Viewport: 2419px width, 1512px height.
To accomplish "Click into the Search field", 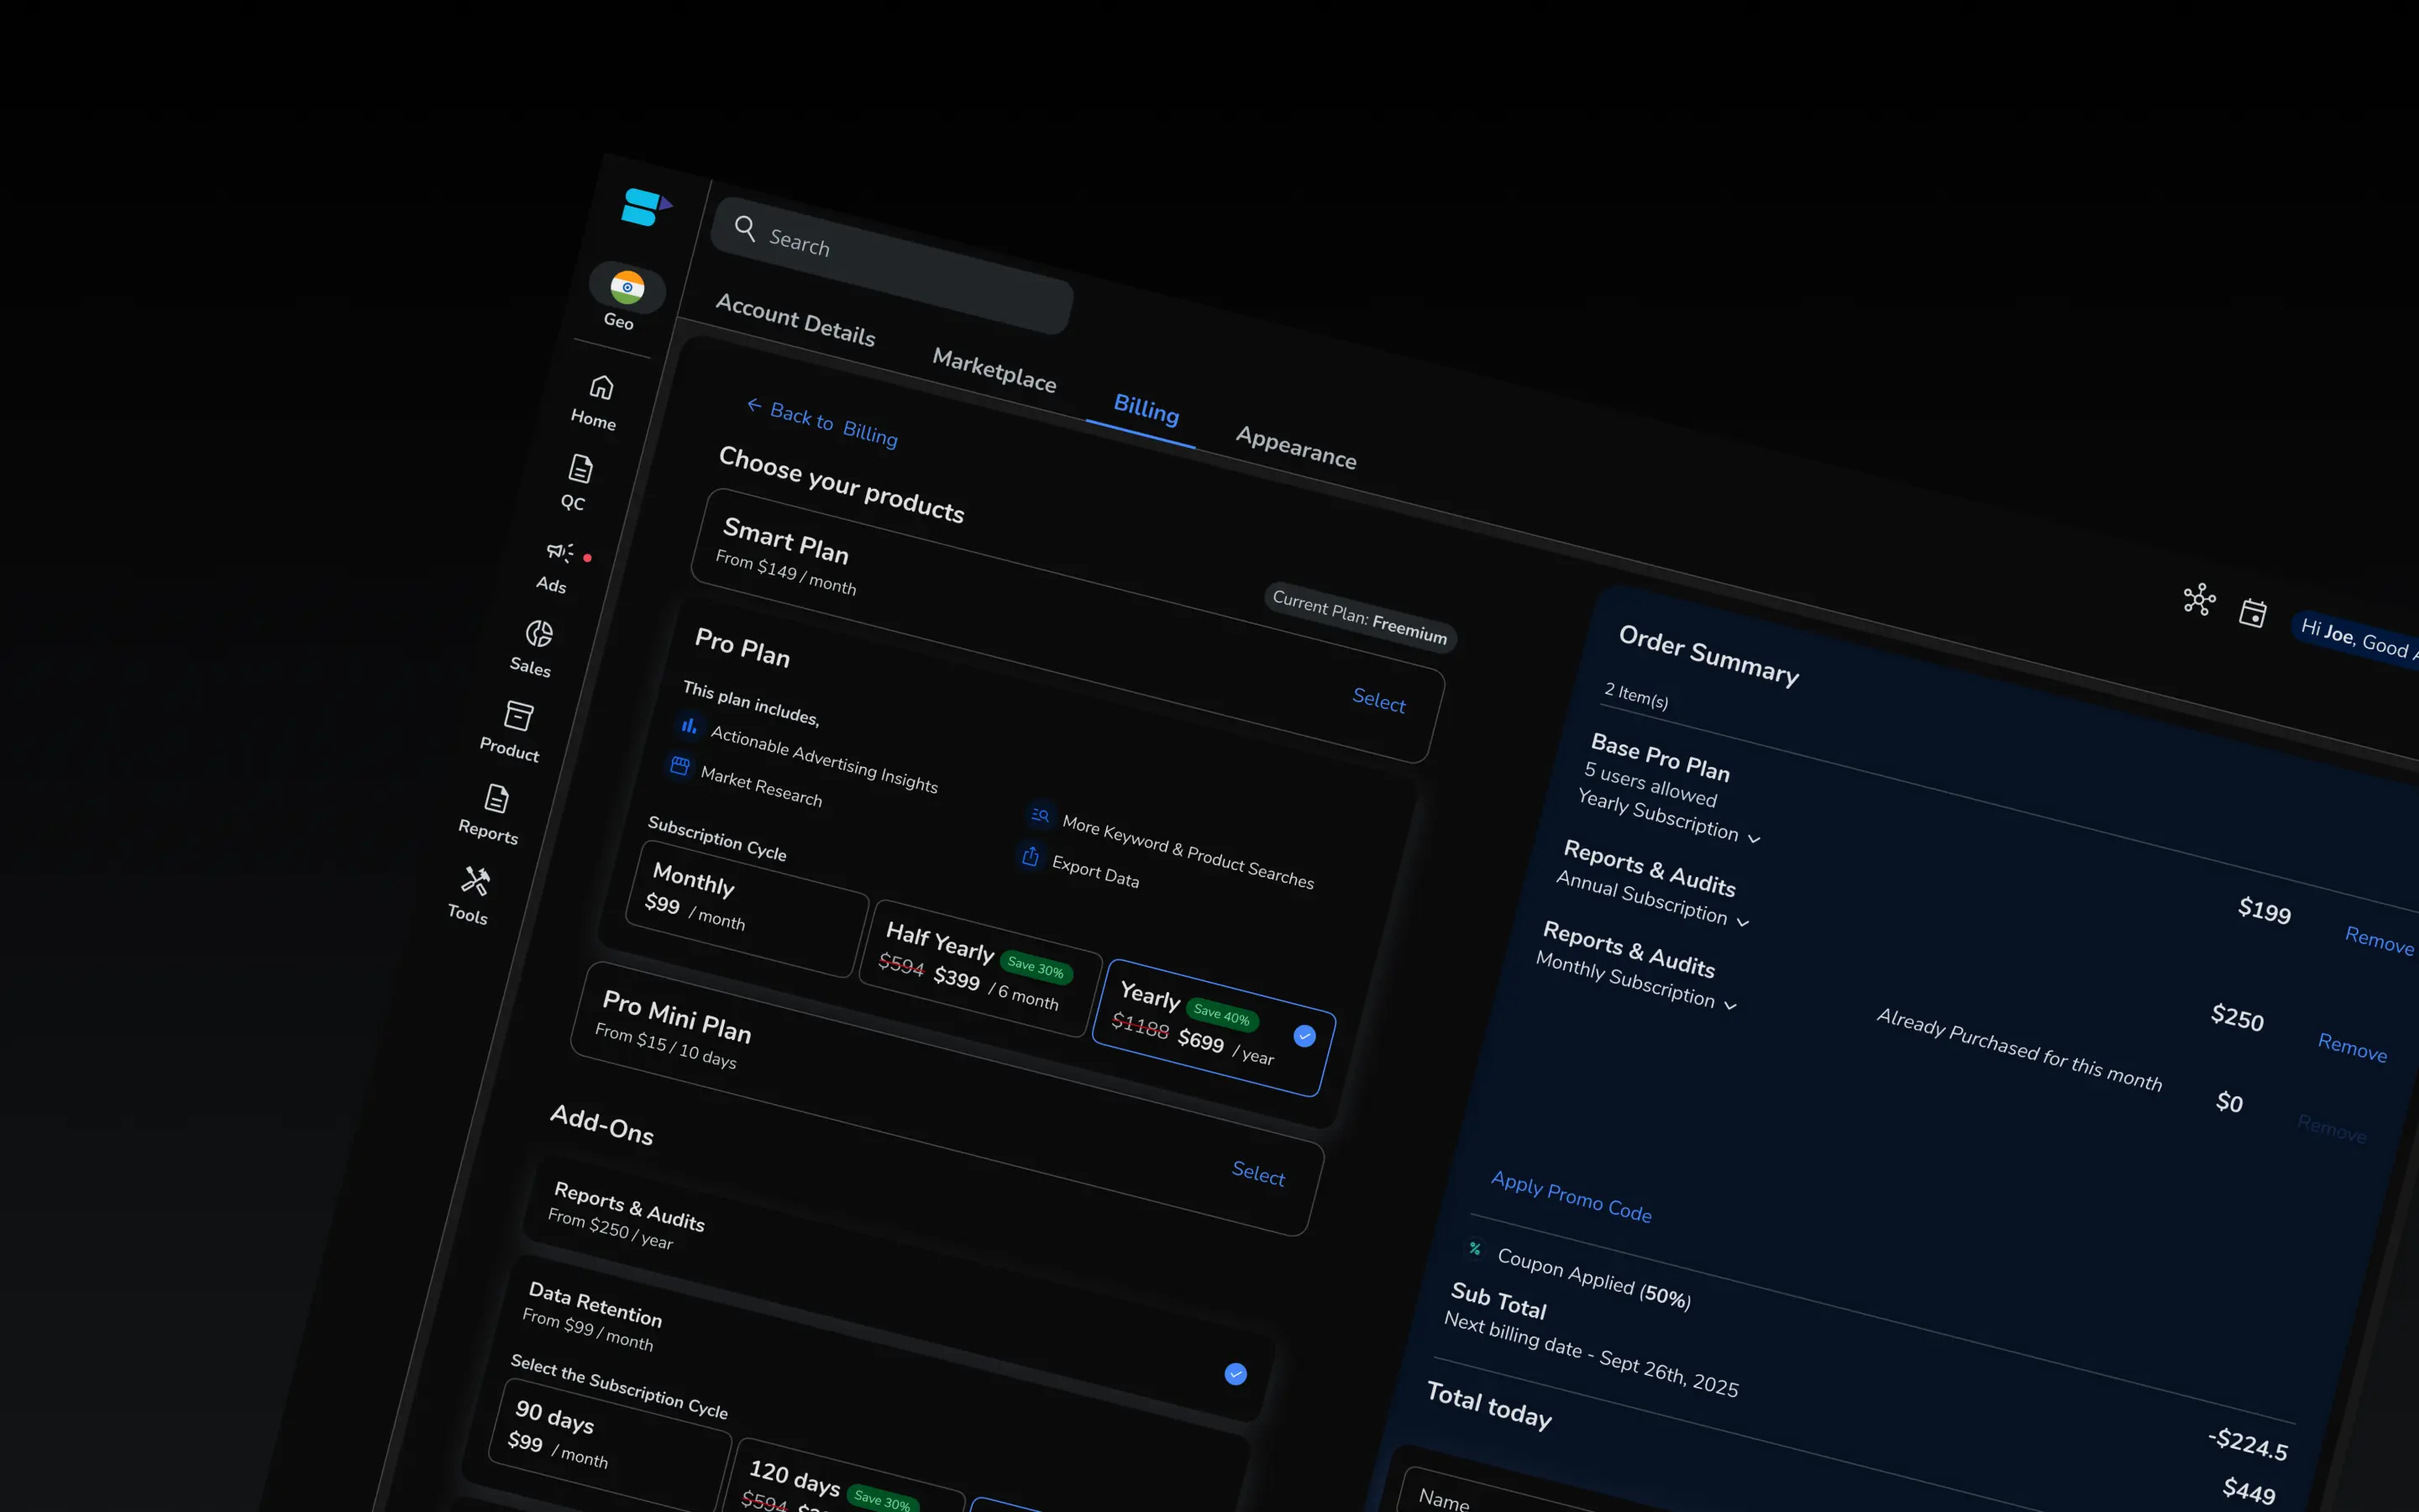I will click(893, 265).
